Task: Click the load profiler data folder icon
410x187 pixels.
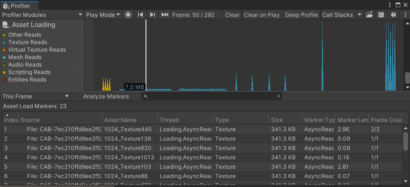Action: (x=369, y=15)
